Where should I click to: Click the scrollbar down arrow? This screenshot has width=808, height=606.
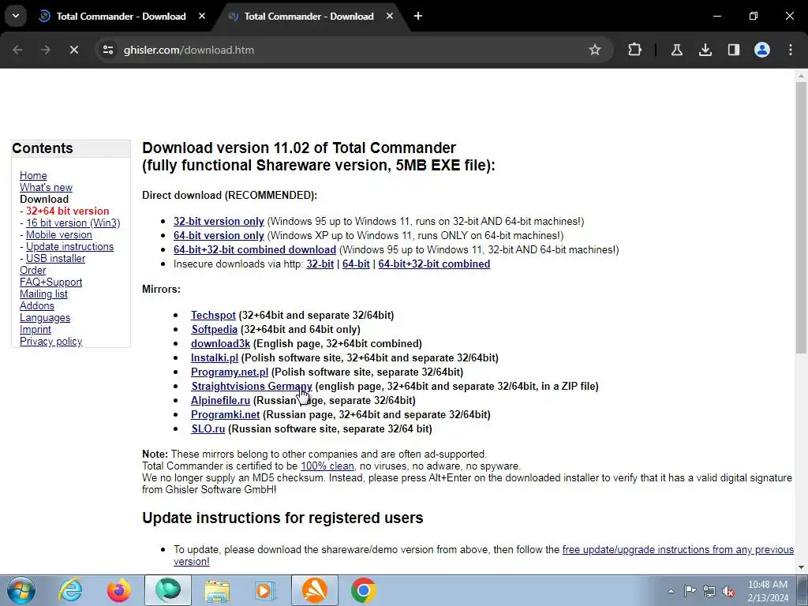801,567
